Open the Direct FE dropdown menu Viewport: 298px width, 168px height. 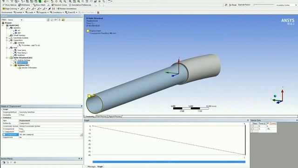(x=71, y=13)
